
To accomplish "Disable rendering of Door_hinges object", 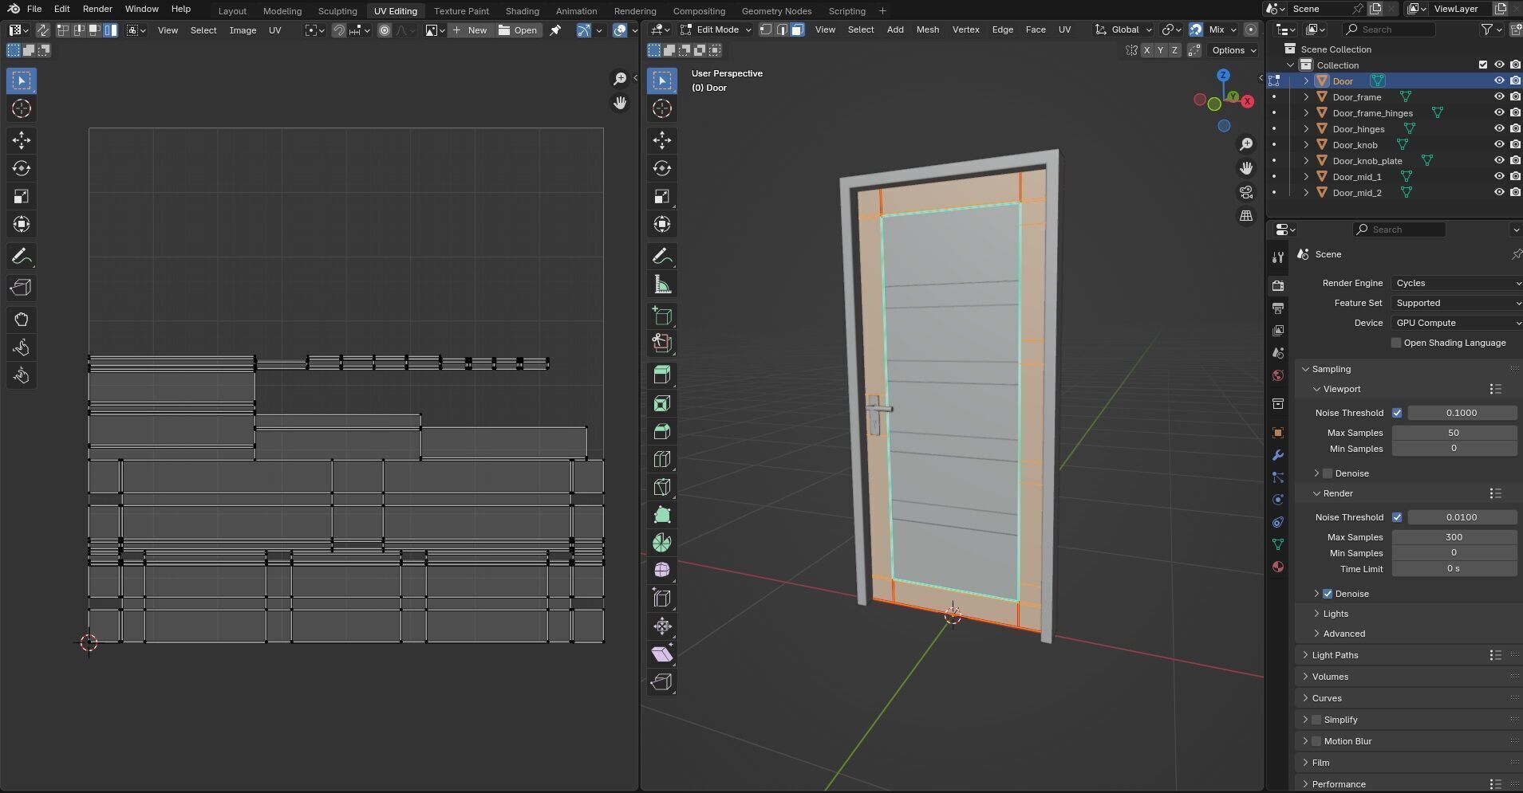I will click(1515, 129).
